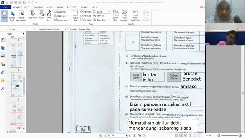Undo last action in quick access toolbar

[x=29, y=3]
